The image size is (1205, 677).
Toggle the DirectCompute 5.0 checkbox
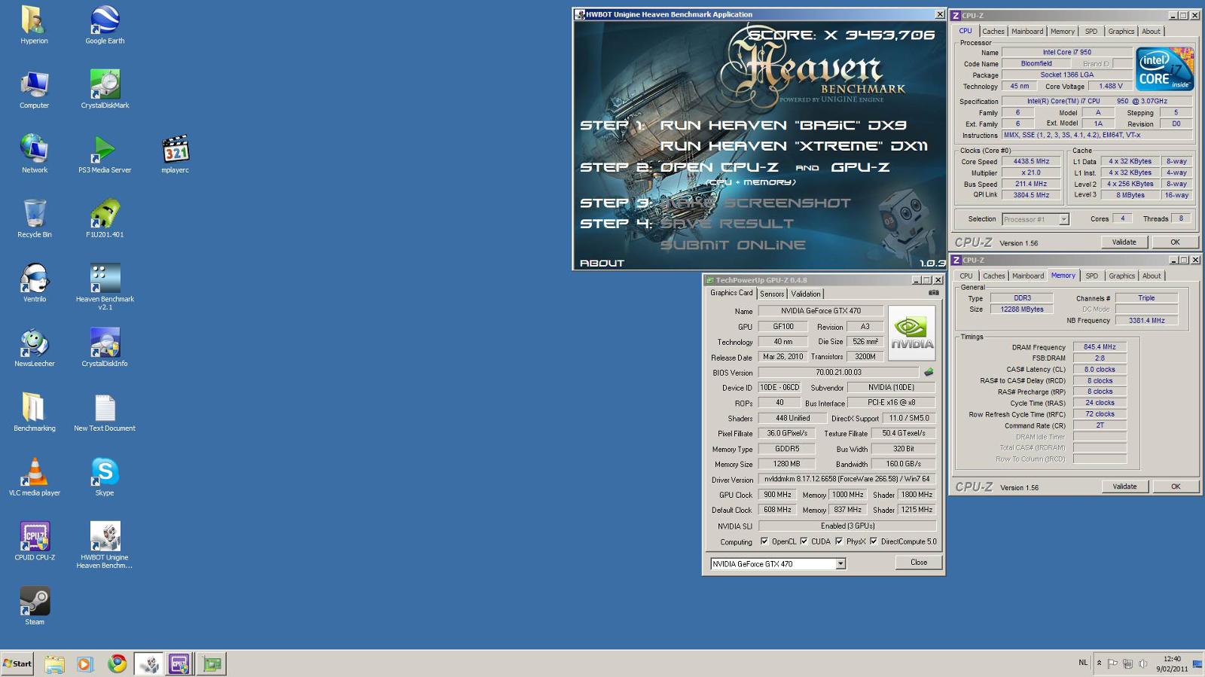pyautogui.click(x=874, y=541)
